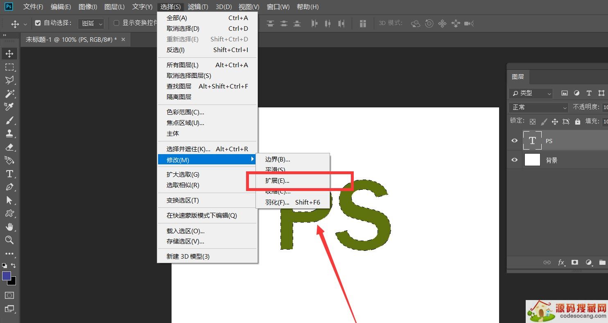The image size is (608, 323).
Task: Click the distribute vertical centers icon
Action: pyautogui.click(x=284, y=23)
